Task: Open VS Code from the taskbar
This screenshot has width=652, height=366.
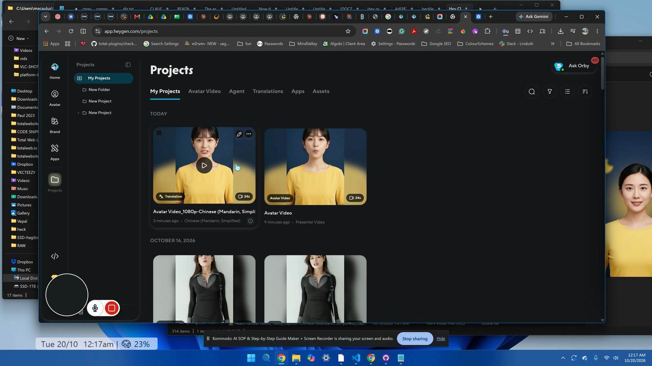Action: pos(356,358)
